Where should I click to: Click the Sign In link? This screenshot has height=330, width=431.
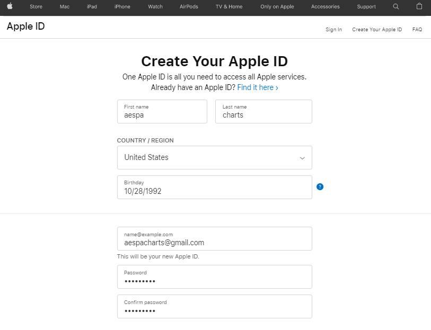[x=333, y=29]
